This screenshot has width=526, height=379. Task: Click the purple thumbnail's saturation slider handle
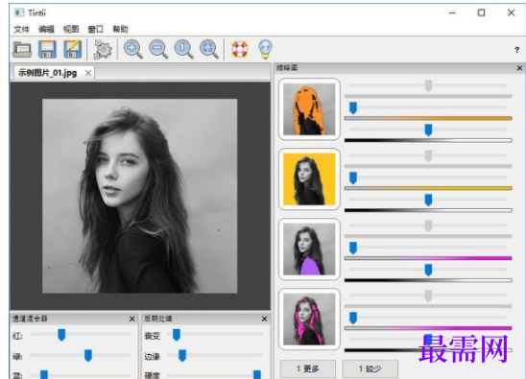[x=353, y=248]
